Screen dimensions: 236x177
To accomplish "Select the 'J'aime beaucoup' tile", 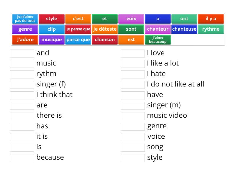I will (x=158, y=40).
